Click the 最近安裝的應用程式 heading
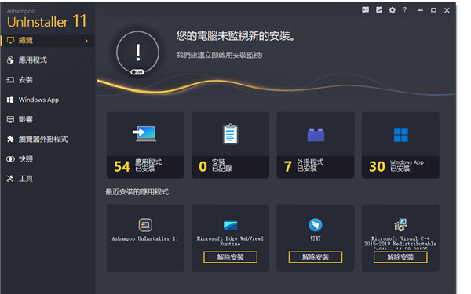471x294 pixels. [137, 192]
